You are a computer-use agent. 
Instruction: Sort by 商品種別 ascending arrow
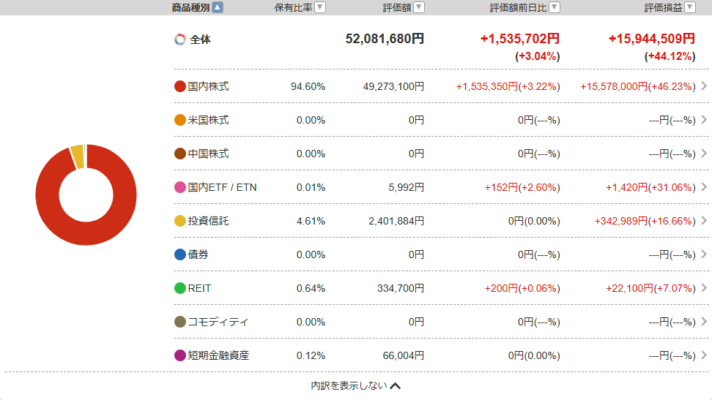coord(218,7)
